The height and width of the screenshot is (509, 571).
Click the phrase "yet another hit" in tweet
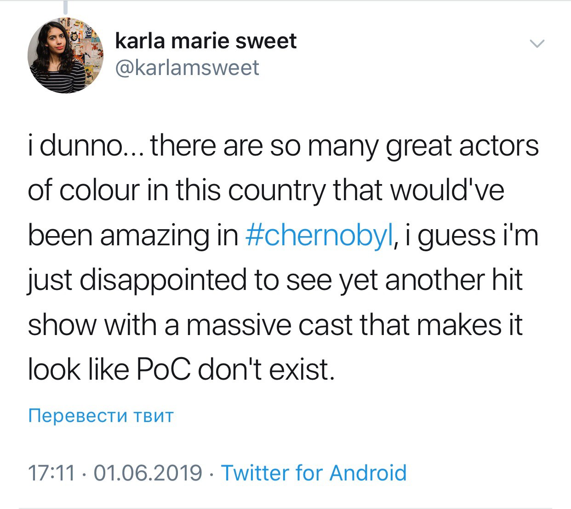point(430,280)
